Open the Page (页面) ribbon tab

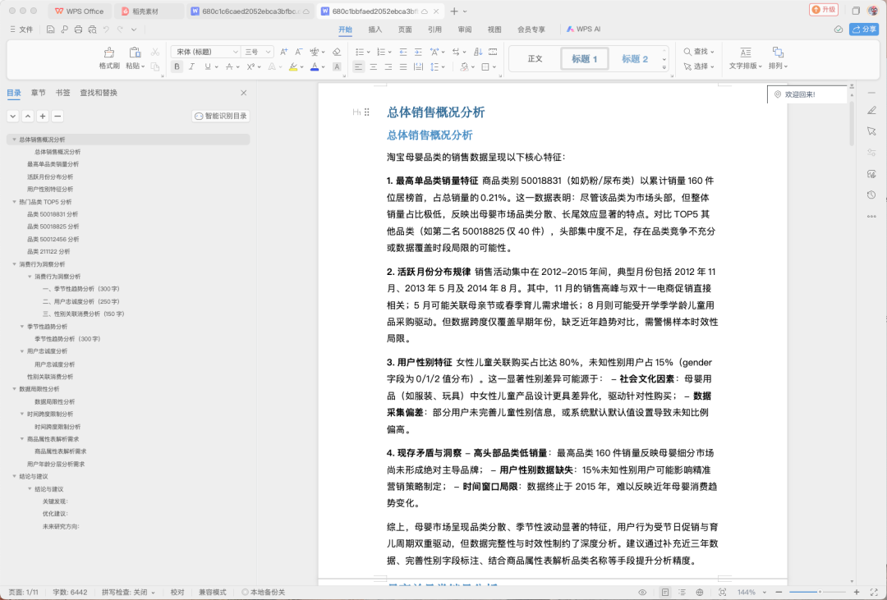405,30
